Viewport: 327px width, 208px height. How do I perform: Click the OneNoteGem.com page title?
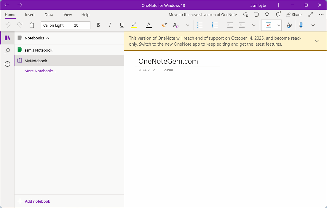pos(168,61)
